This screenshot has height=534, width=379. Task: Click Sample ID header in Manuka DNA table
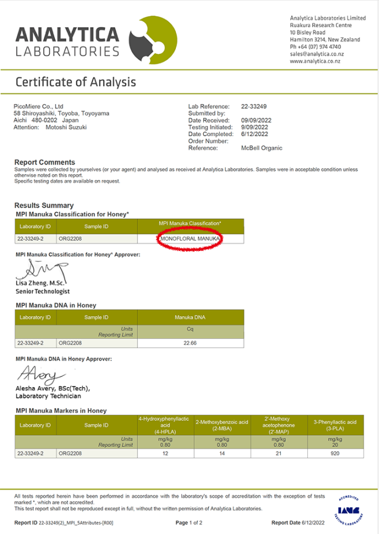pyautogui.click(x=97, y=317)
